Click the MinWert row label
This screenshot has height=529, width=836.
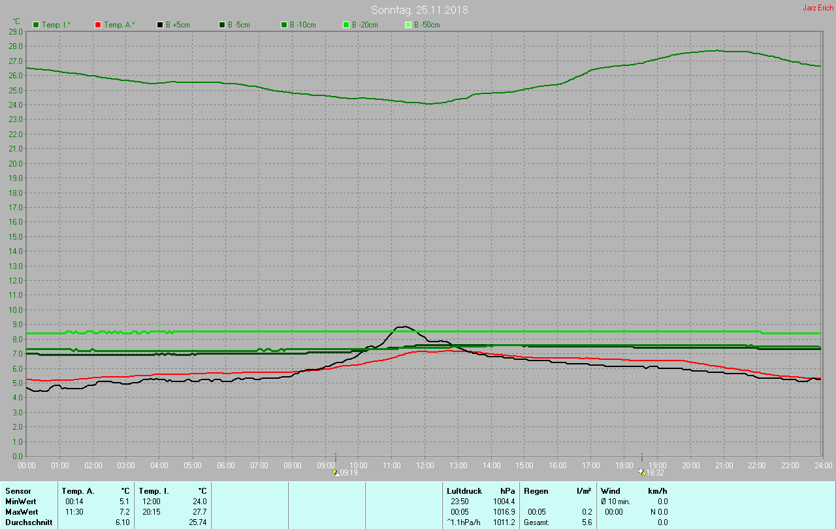tap(20, 502)
